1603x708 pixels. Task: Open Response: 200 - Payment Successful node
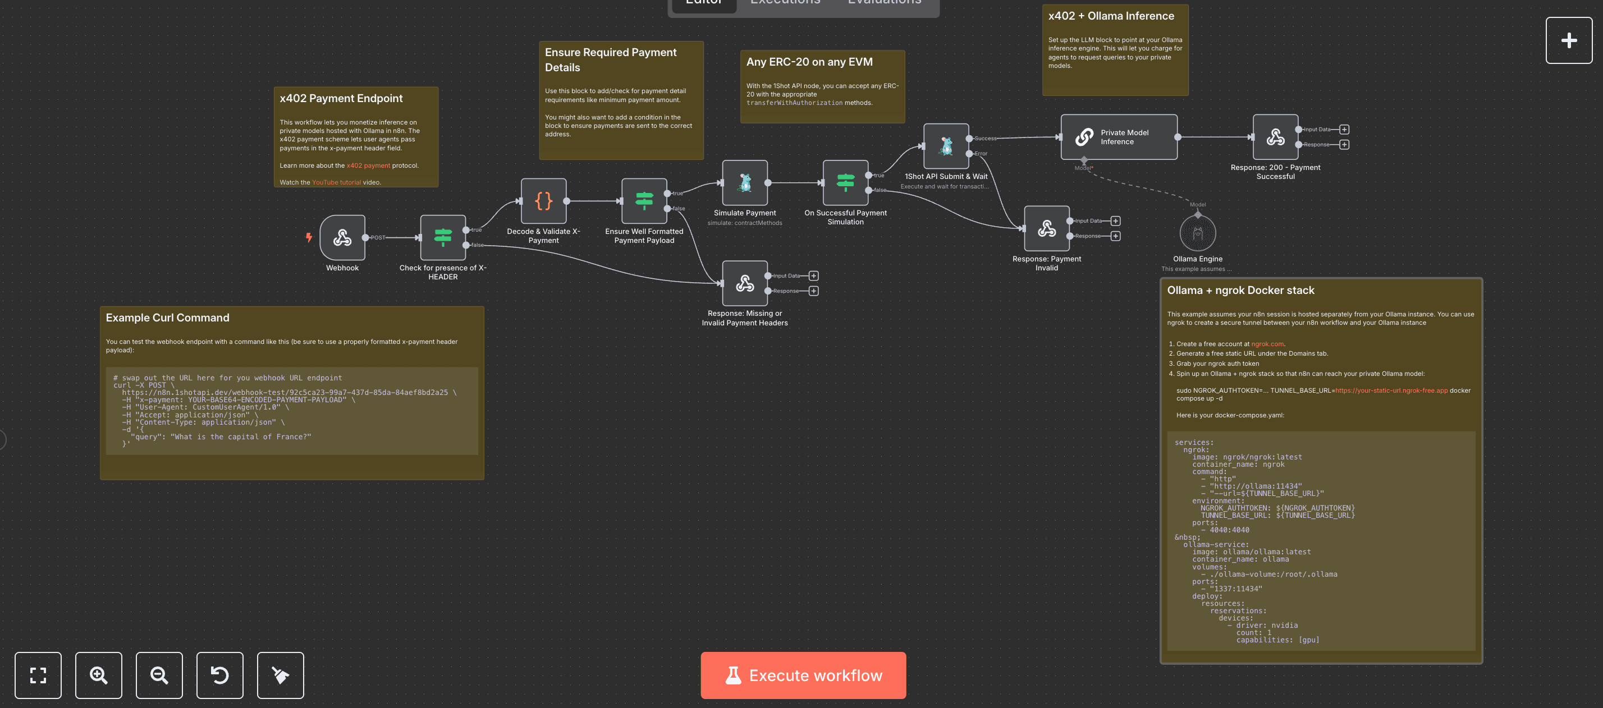(1275, 137)
